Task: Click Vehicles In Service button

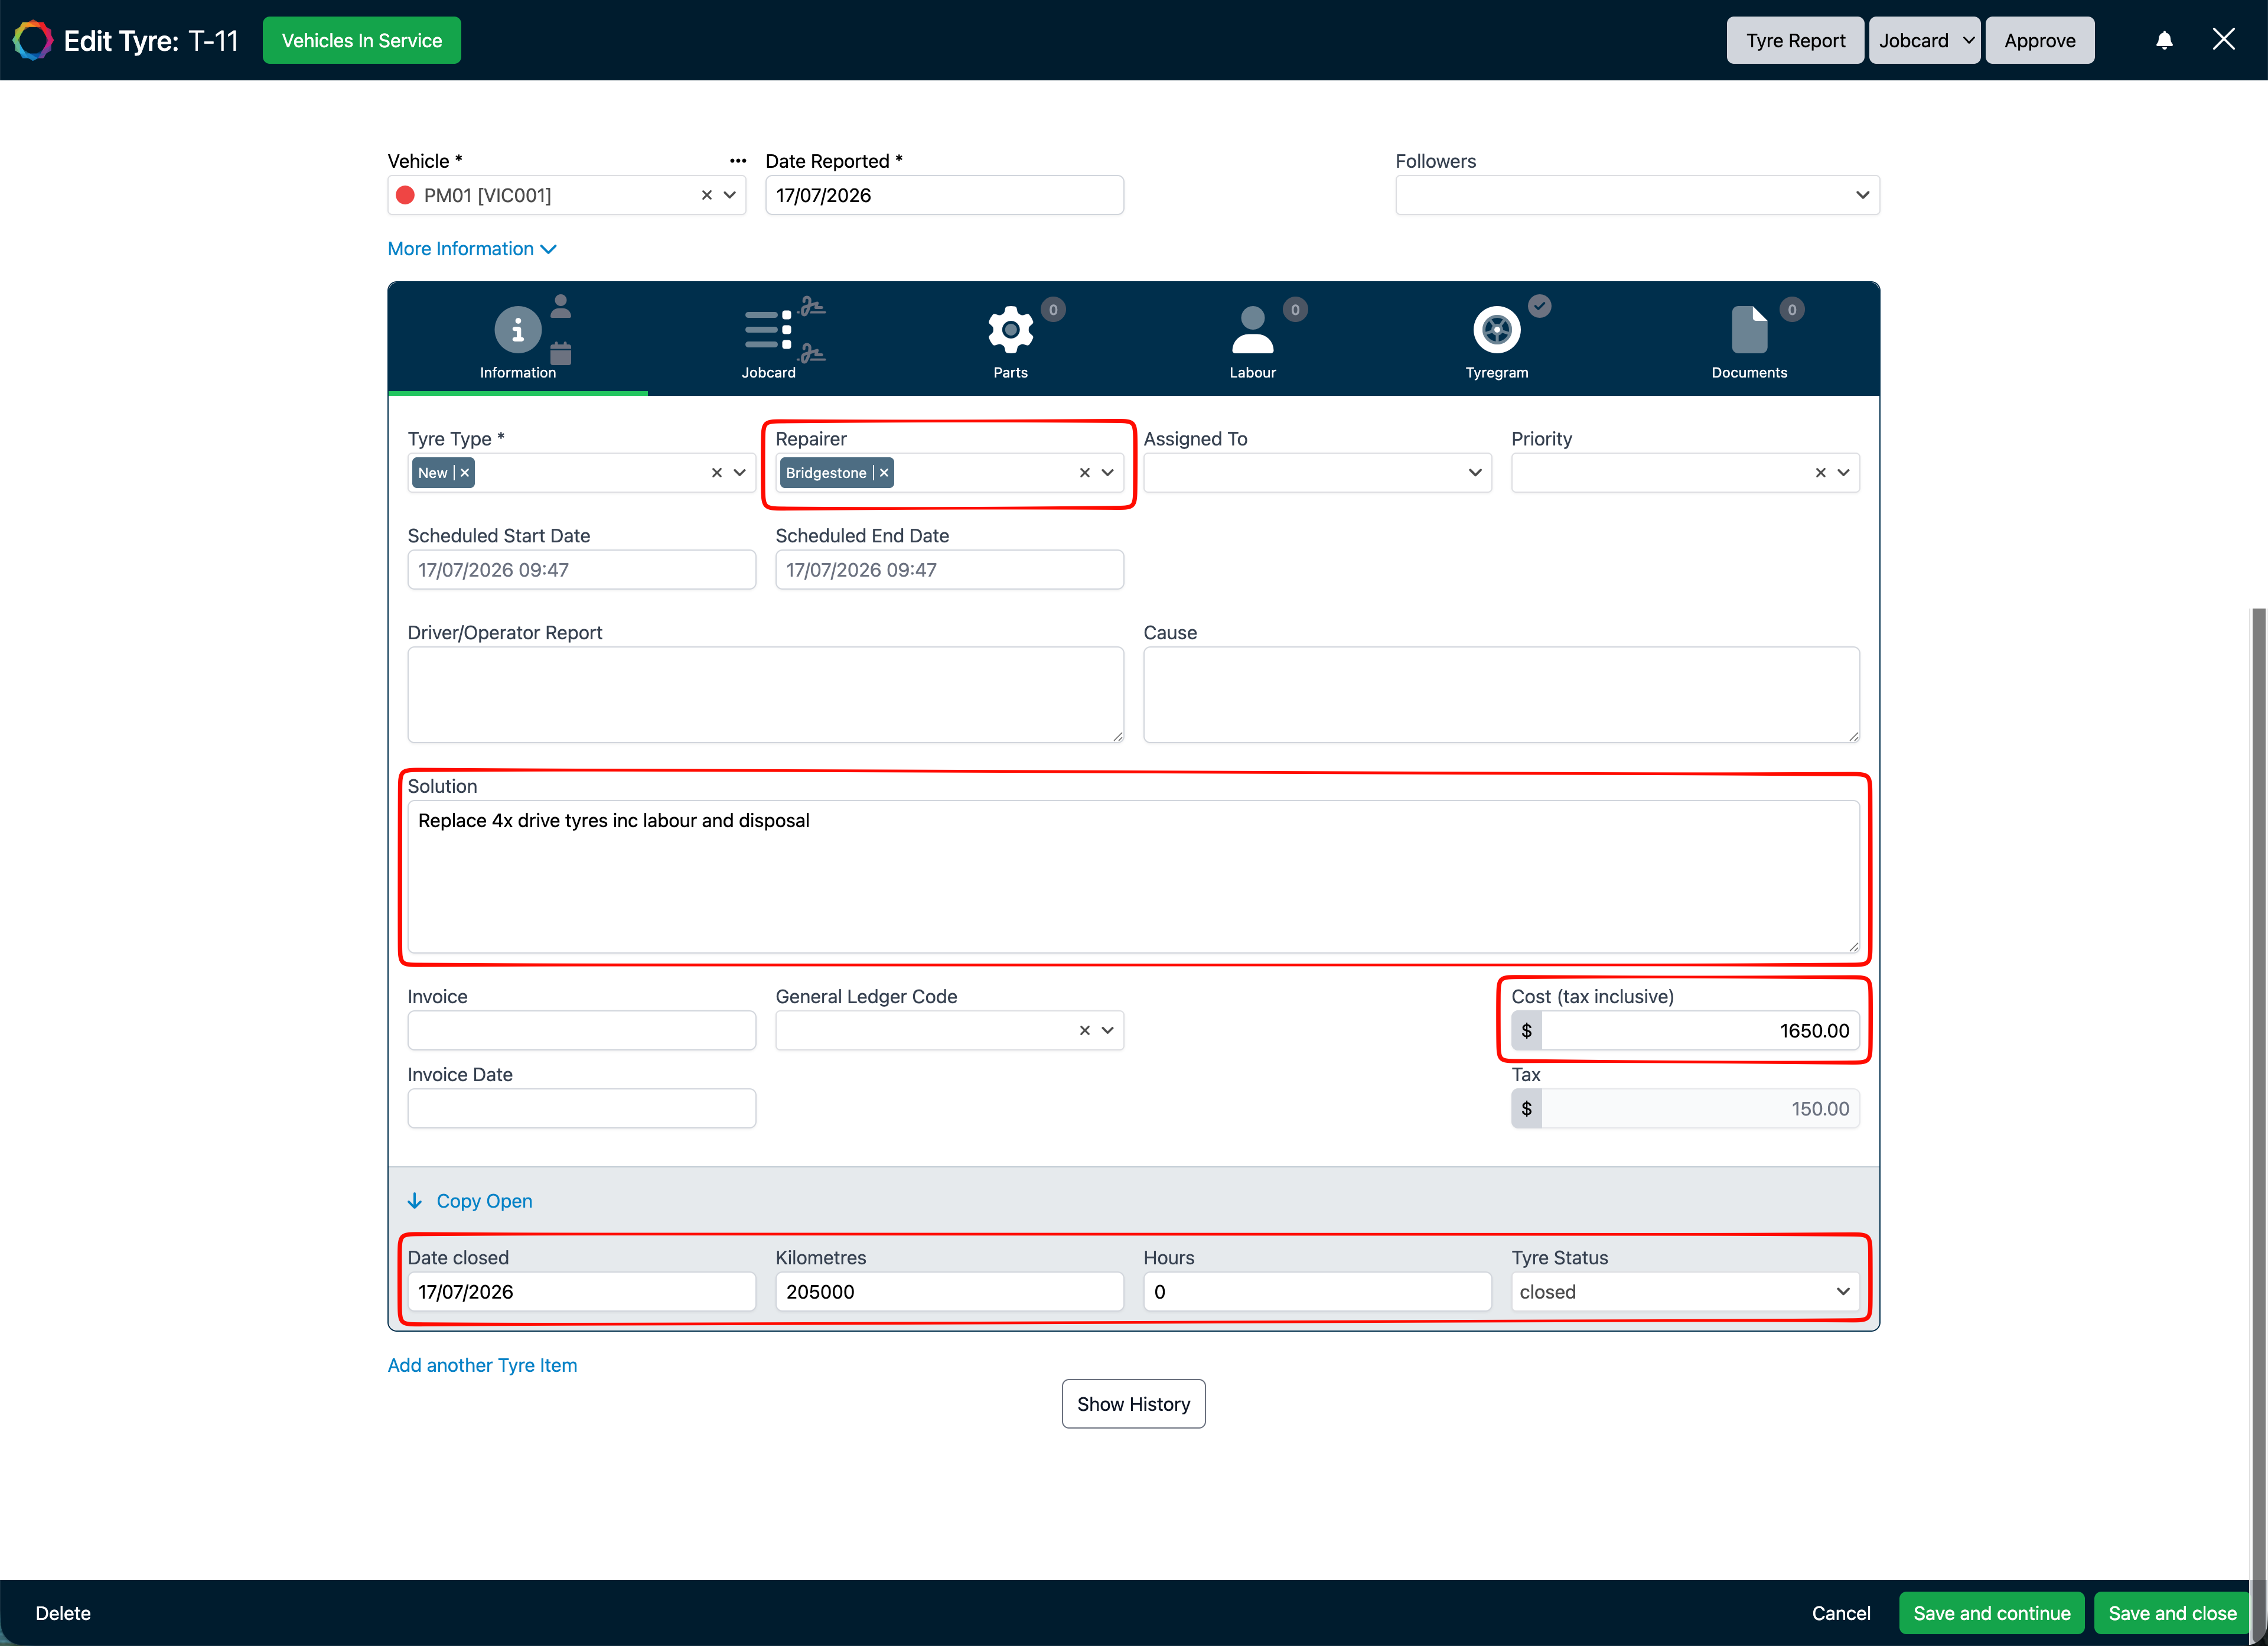Action: pyautogui.click(x=361, y=40)
